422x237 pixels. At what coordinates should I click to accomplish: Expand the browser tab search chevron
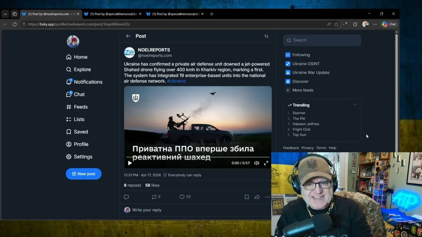pyautogui.click(x=5, y=14)
